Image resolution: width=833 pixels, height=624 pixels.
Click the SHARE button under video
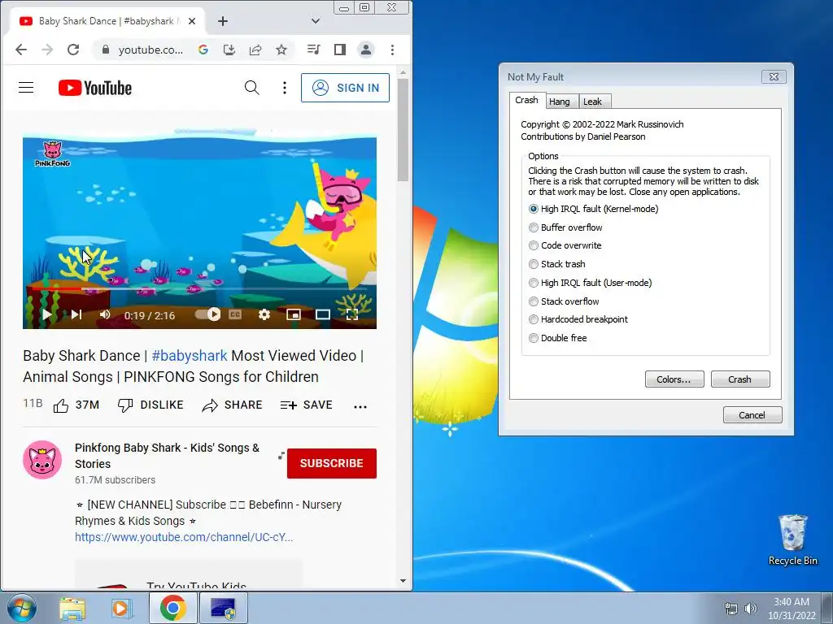click(232, 405)
